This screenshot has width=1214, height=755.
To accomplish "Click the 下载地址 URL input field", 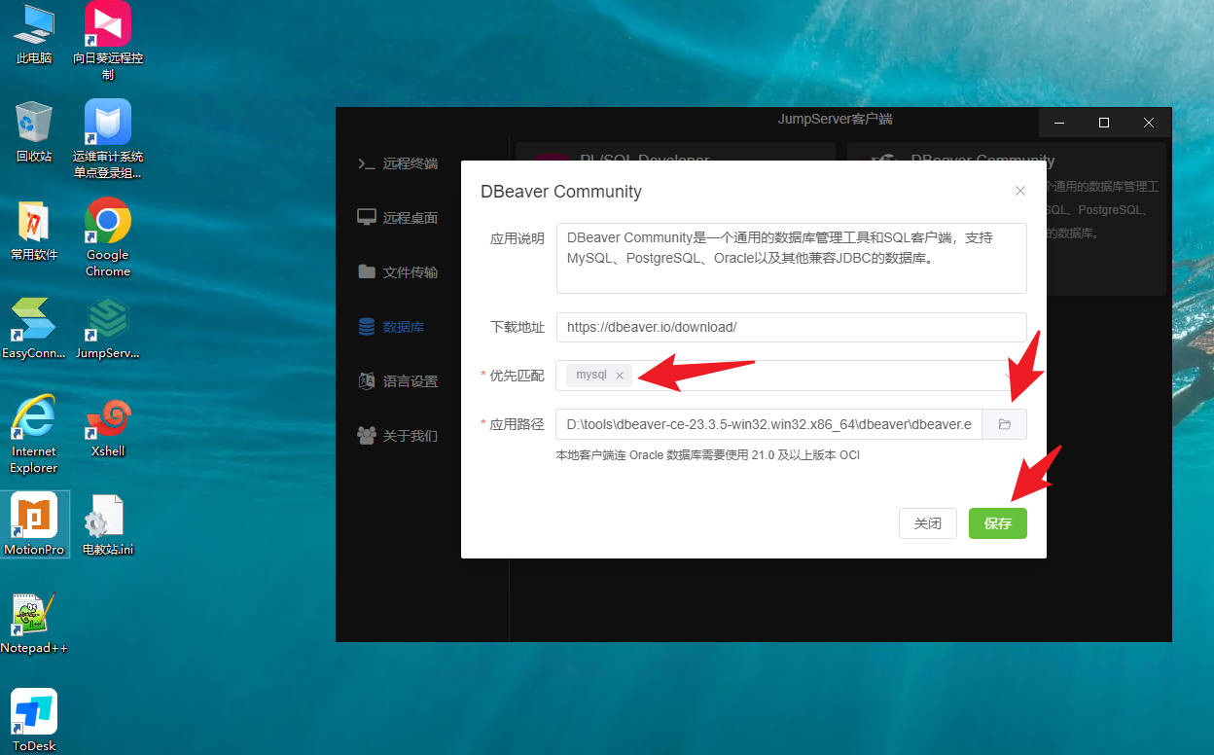I will 791,327.
